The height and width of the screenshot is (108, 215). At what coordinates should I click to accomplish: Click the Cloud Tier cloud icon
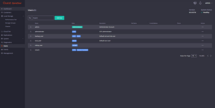point(2,31)
